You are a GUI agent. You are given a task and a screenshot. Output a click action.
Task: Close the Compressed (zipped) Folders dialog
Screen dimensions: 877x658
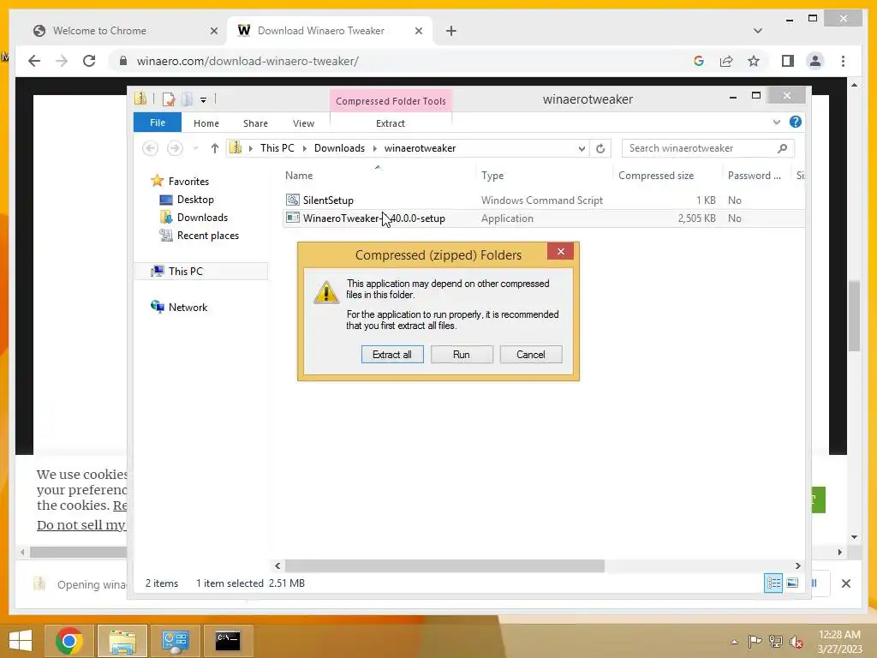pyautogui.click(x=560, y=252)
